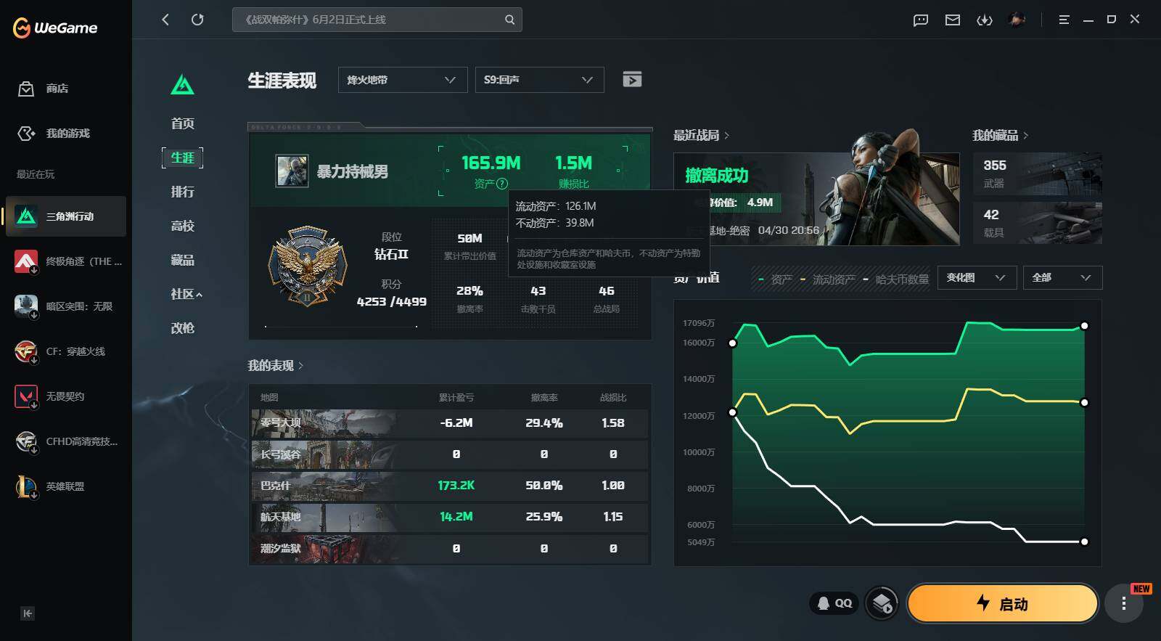Open 我的游戏 controller icon in sidebar
Image resolution: width=1161 pixels, height=641 pixels.
coord(26,134)
